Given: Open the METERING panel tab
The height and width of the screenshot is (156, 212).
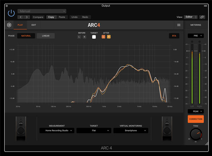Looking at the screenshot, I should (x=196, y=25).
